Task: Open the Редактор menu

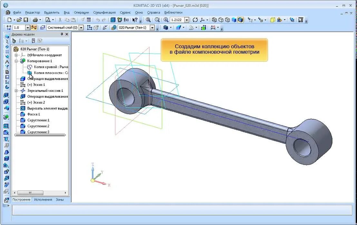Action: click(x=33, y=13)
